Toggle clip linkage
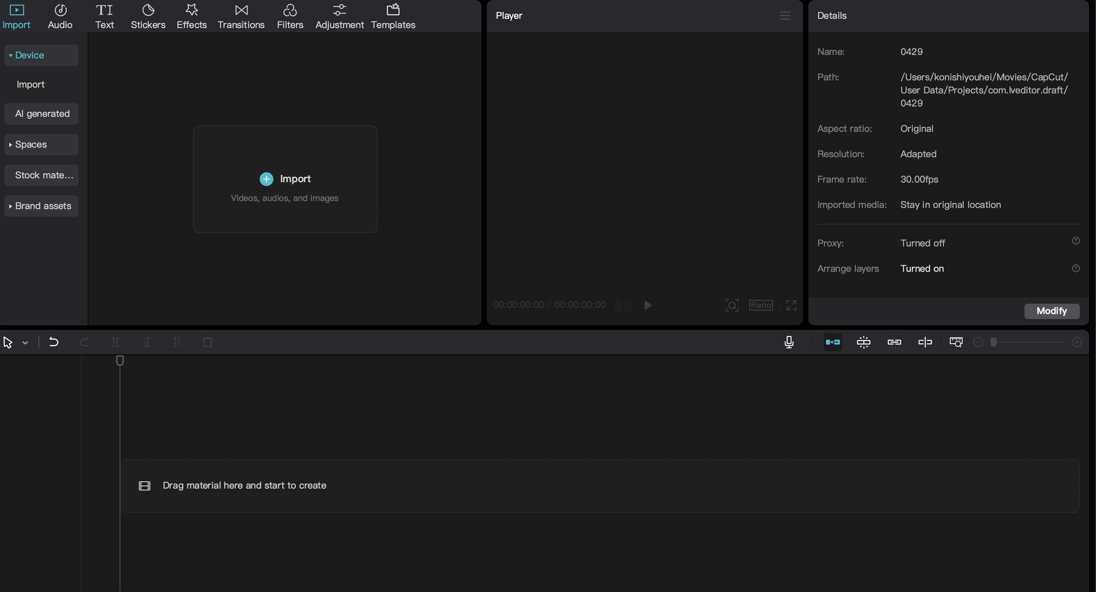The height and width of the screenshot is (592, 1096). pos(894,342)
